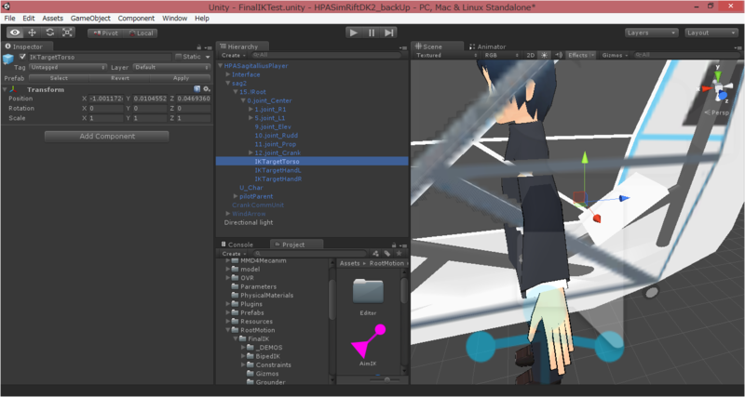Open the Window menu
This screenshot has height=397, width=745.
coord(174,18)
